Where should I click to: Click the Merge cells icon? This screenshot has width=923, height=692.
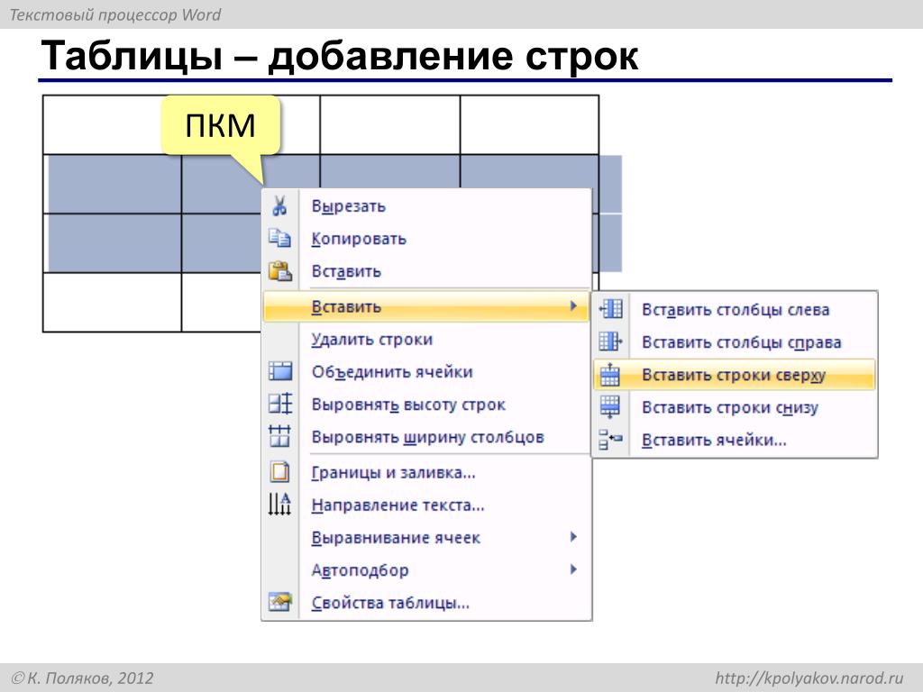[280, 371]
